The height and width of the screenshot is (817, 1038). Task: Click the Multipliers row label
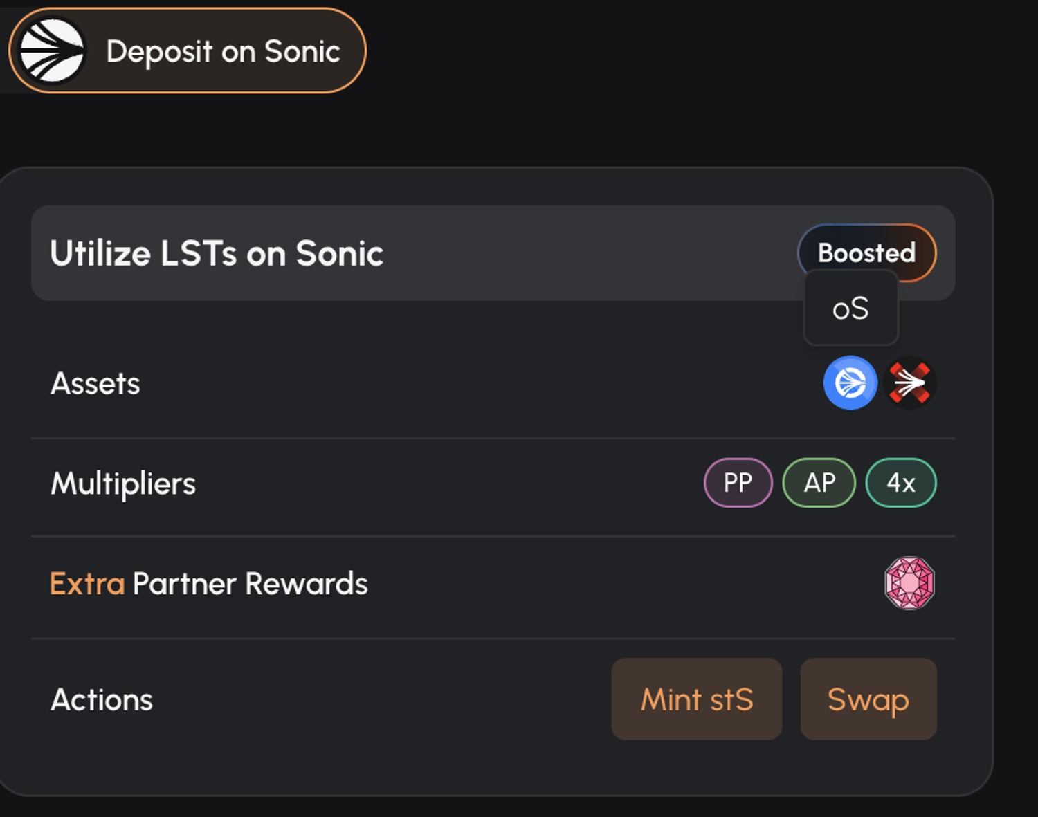coord(123,484)
